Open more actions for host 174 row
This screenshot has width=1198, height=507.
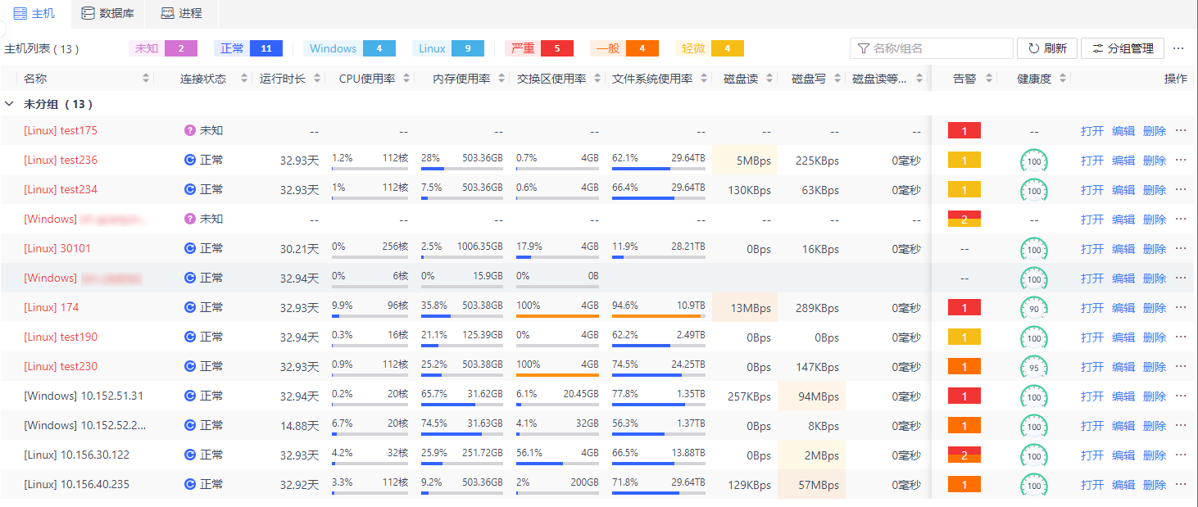click(1181, 307)
